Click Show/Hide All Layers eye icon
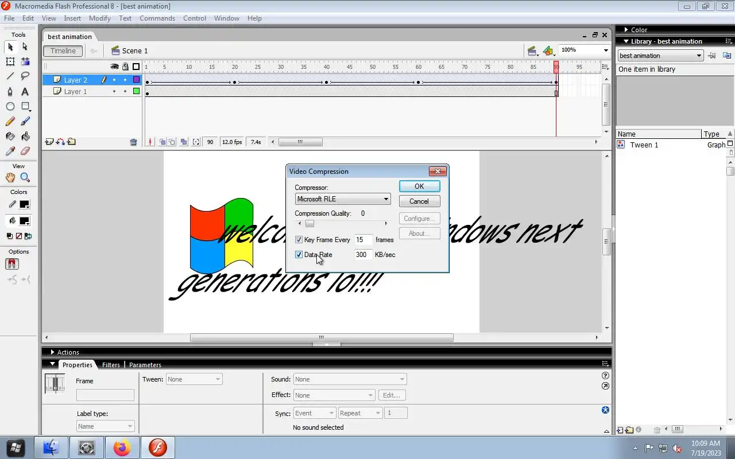The image size is (735, 459). [x=114, y=67]
